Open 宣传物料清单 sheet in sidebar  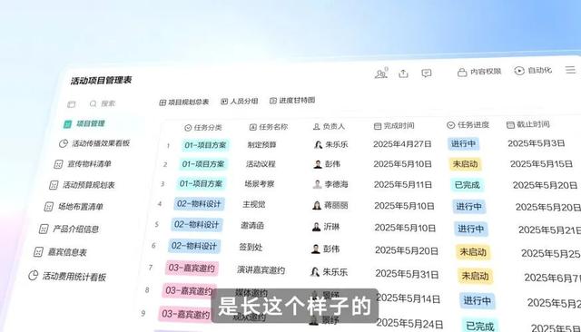click(x=83, y=163)
